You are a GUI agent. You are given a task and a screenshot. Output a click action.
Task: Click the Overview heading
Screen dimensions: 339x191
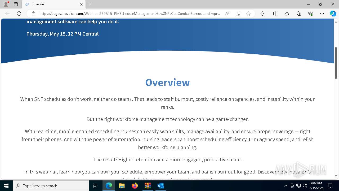[x=167, y=83]
